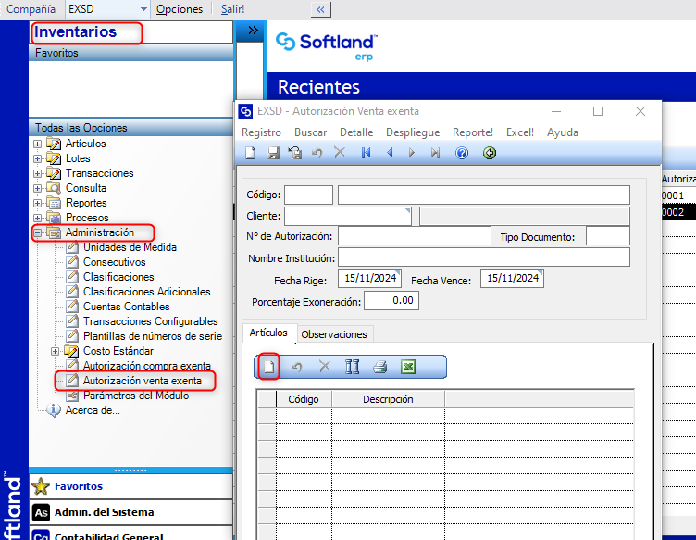Open the Despliegue menu
This screenshot has width=696, height=540.
(x=413, y=132)
